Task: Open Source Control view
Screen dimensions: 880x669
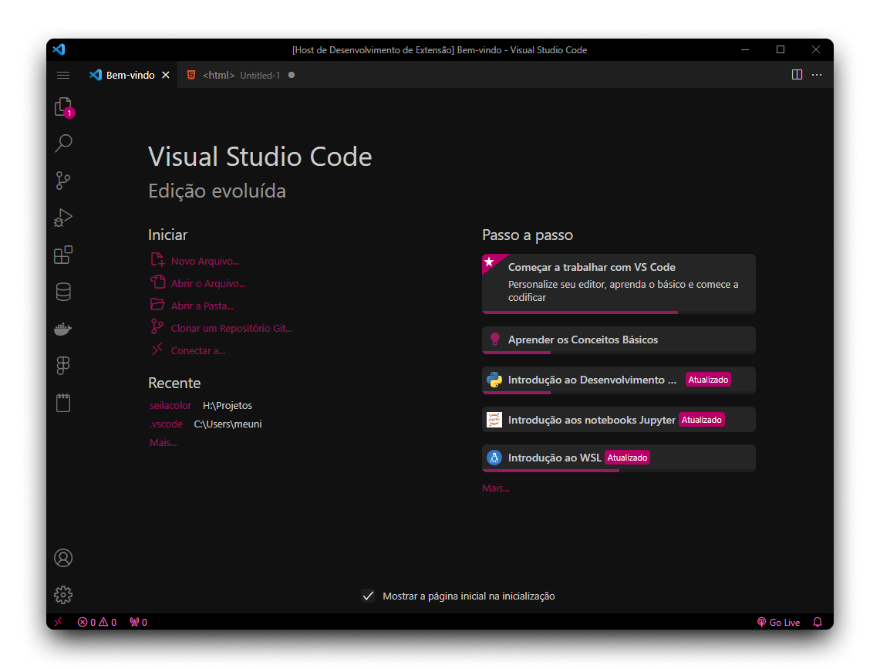Action: [63, 181]
